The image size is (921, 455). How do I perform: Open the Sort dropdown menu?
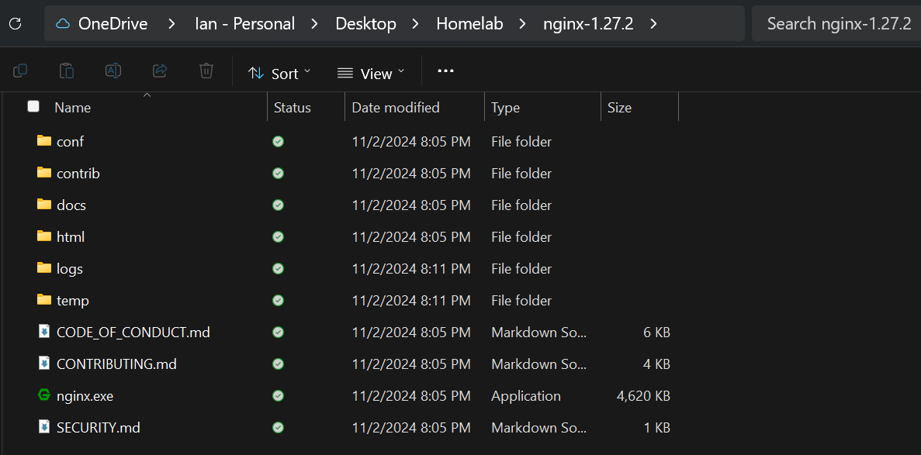click(x=279, y=74)
